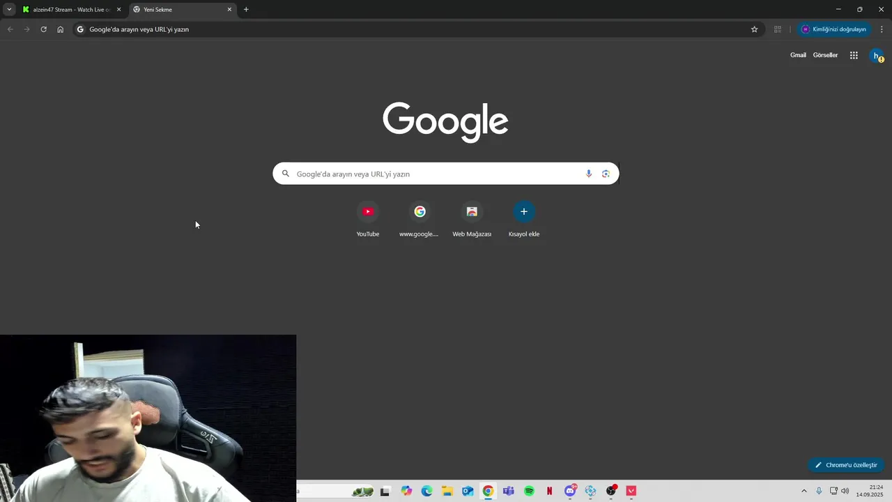The height and width of the screenshot is (502, 892).
Task: Open Netflix from the taskbar
Action: 549,491
